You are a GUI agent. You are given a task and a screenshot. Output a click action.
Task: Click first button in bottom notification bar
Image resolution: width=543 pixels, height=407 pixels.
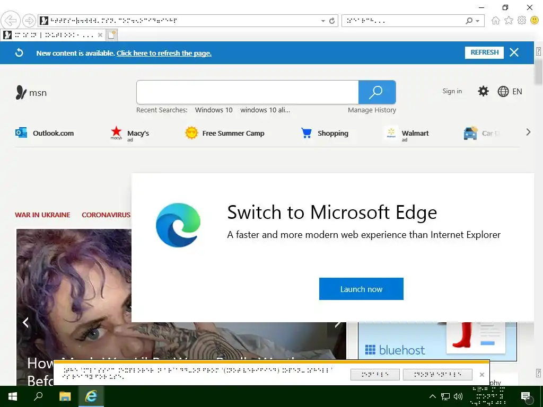[x=375, y=375]
